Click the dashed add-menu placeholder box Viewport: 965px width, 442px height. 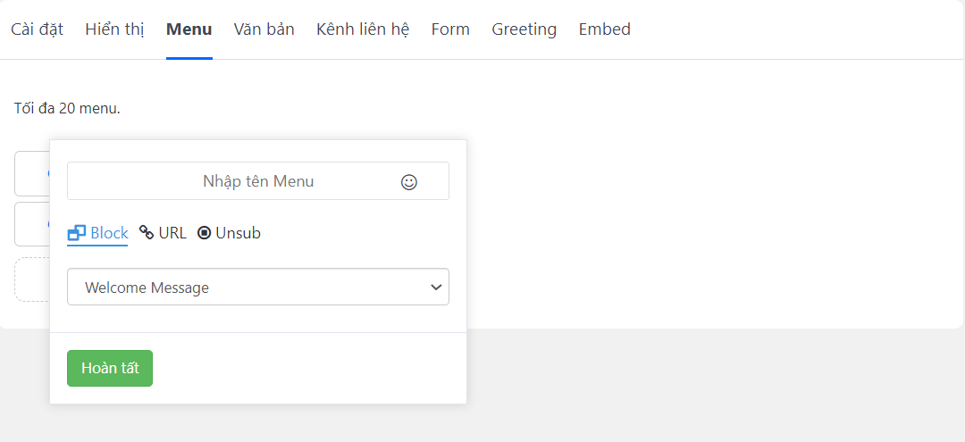[32, 279]
